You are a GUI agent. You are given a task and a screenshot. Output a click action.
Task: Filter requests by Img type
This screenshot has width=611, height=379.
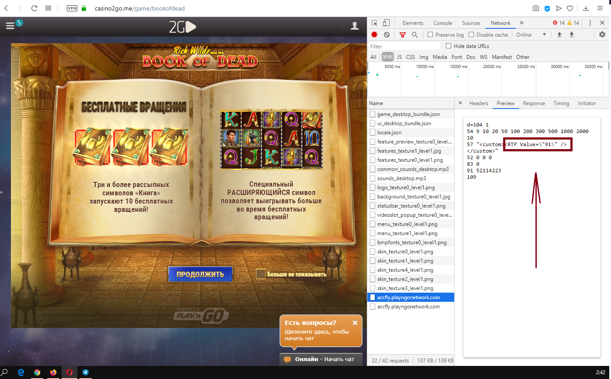(x=424, y=57)
